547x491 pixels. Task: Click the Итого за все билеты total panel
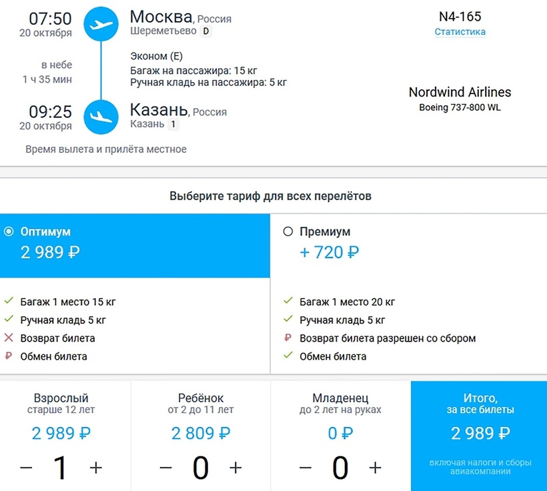coord(479,433)
